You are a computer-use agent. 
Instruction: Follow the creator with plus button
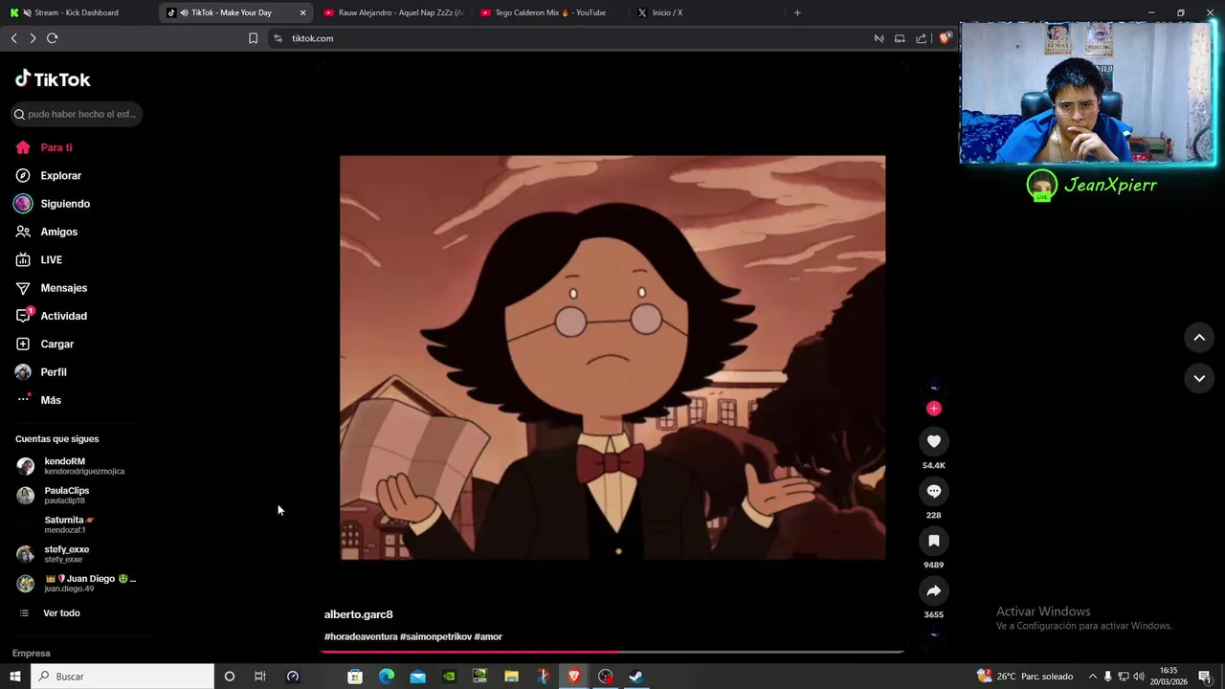click(934, 409)
